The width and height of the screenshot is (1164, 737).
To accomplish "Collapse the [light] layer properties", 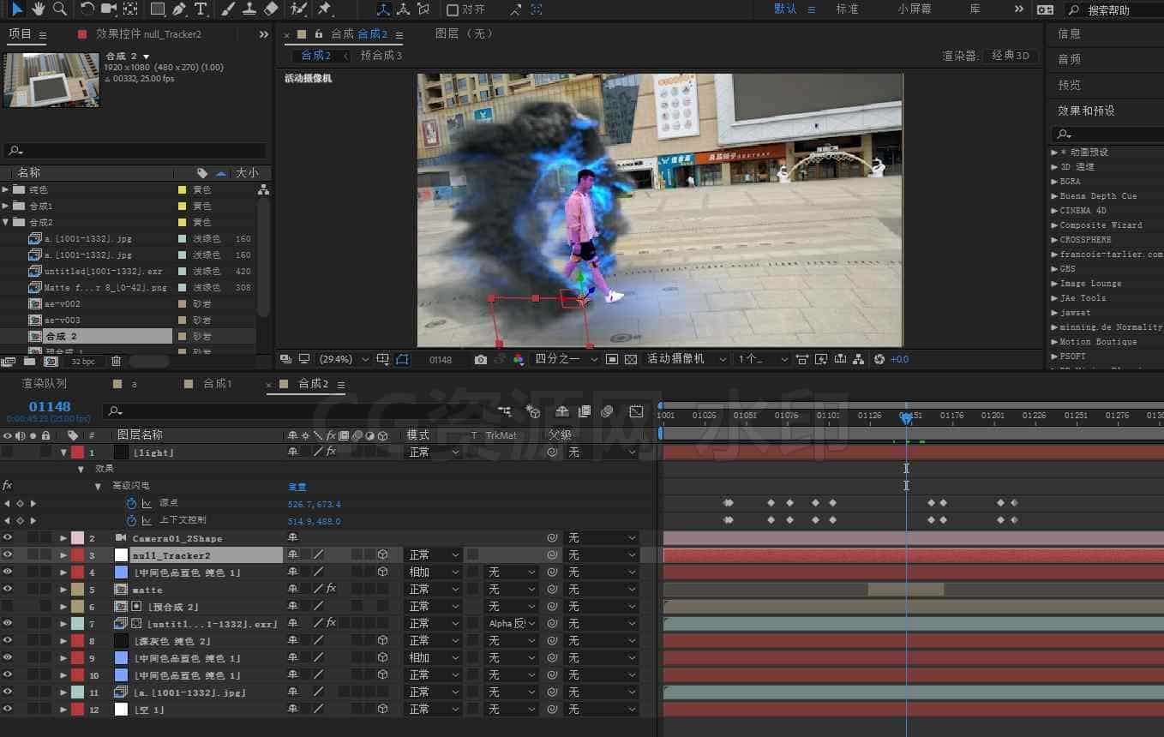I will (63, 452).
